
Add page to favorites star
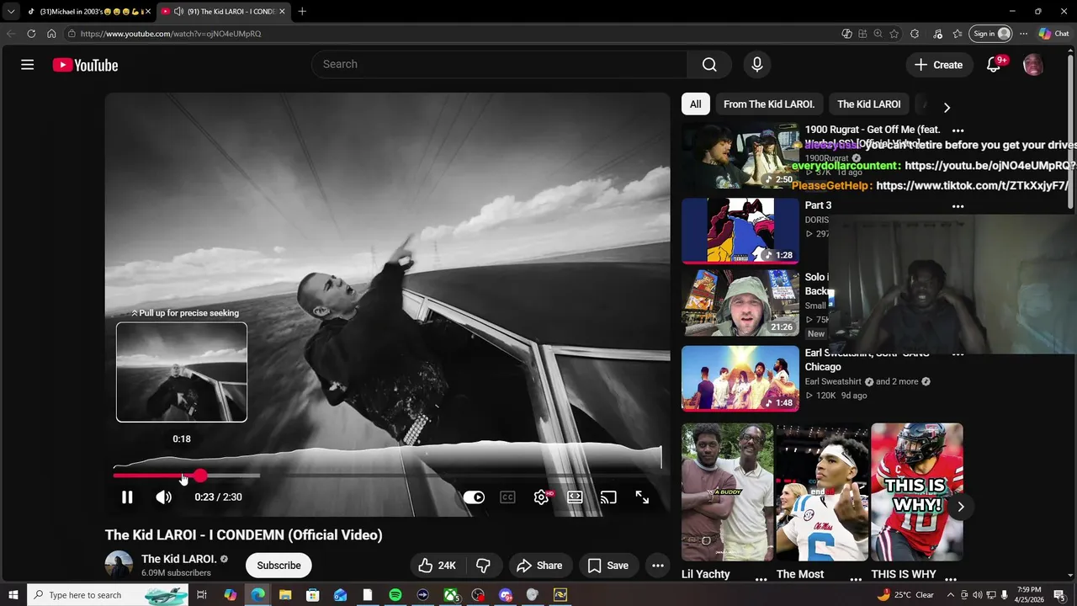(x=894, y=34)
